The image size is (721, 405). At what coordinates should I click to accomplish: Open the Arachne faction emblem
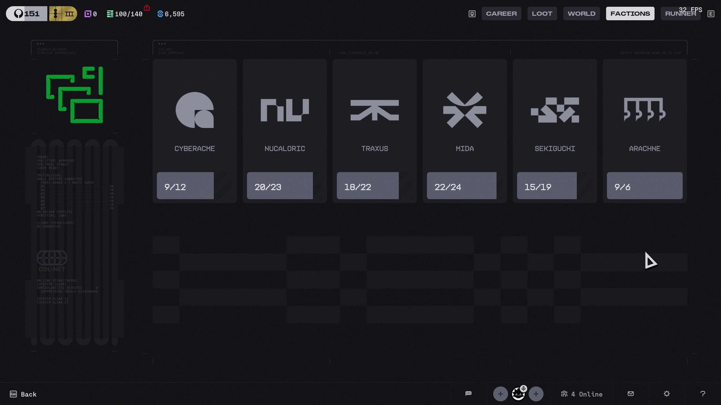645,110
